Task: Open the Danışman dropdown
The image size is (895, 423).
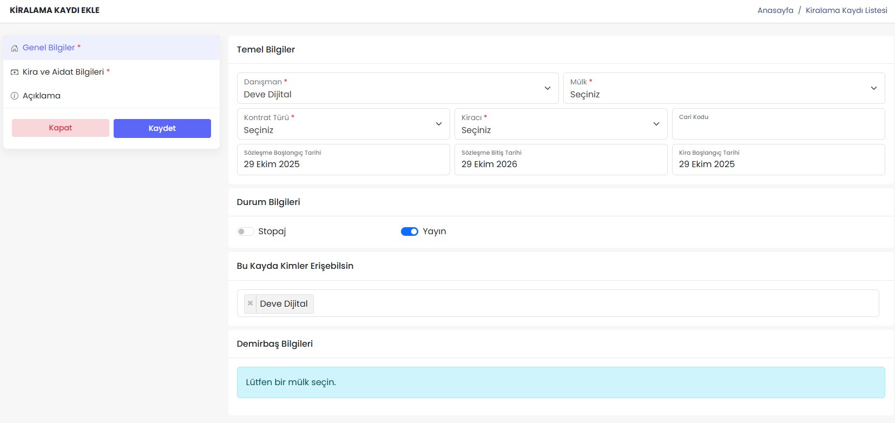Action: [x=397, y=88]
